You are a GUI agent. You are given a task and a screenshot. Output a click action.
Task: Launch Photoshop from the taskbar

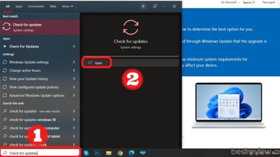point(97,153)
